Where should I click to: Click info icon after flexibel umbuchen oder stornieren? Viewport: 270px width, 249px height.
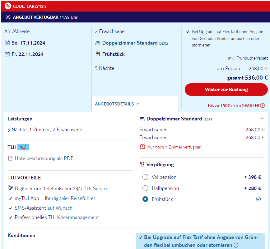tap(236, 245)
